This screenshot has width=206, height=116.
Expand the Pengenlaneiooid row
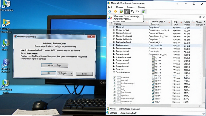click(114, 48)
